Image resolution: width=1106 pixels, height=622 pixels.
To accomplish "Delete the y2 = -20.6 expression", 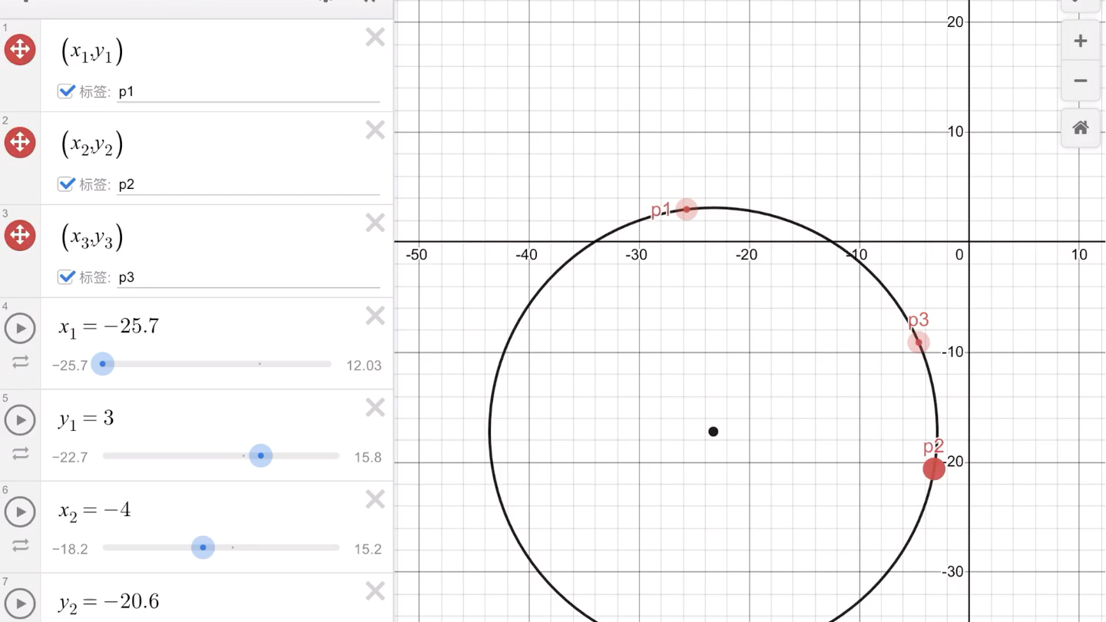I will coord(375,591).
